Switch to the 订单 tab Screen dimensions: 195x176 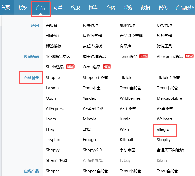58,8
